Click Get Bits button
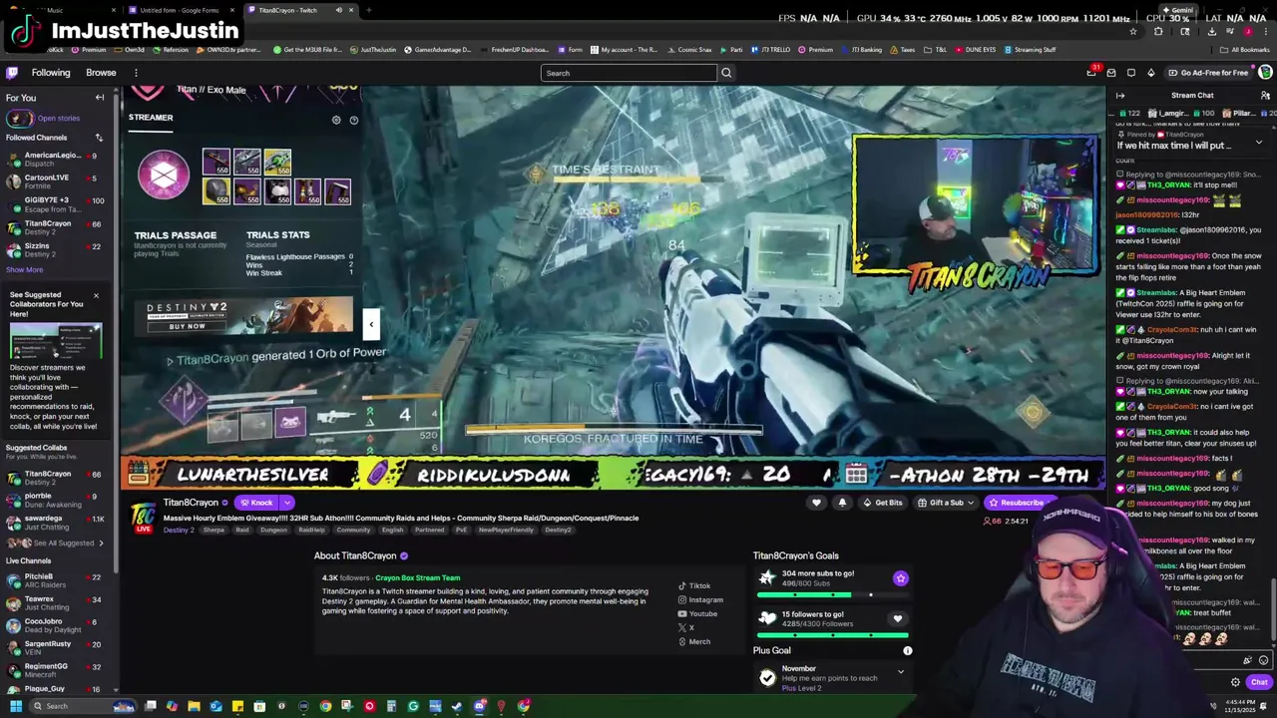 pyautogui.click(x=883, y=503)
